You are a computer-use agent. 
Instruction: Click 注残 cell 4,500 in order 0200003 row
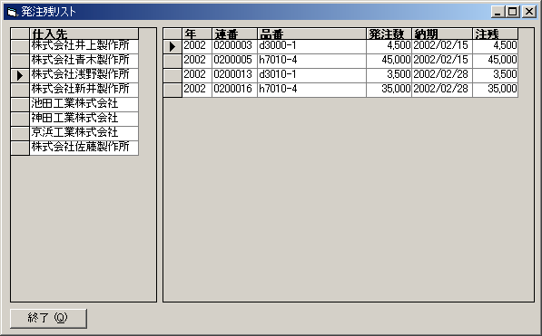[496, 46]
